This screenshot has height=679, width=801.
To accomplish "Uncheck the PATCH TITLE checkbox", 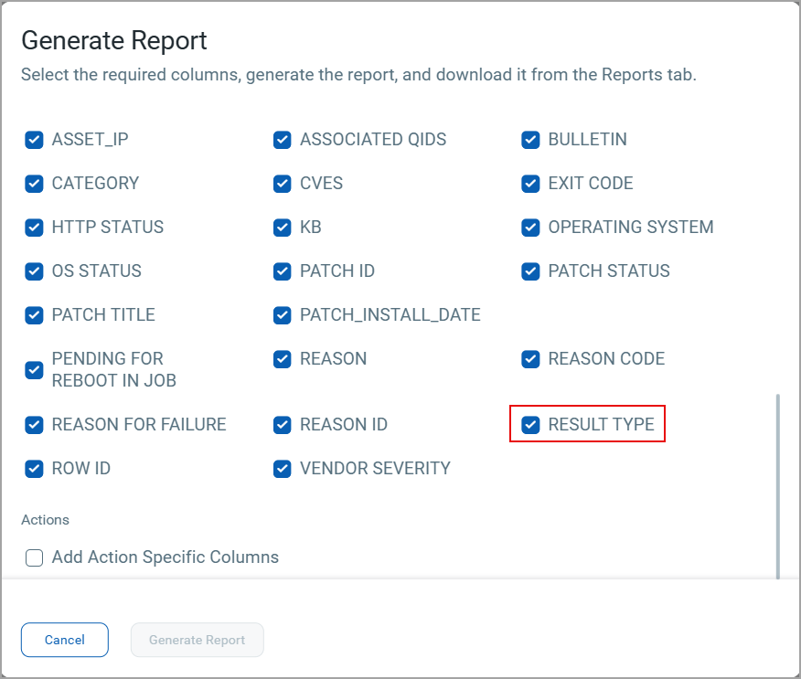I will pyautogui.click(x=34, y=315).
